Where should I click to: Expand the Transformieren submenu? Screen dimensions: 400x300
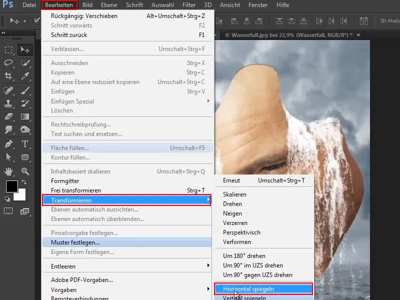tap(127, 200)
